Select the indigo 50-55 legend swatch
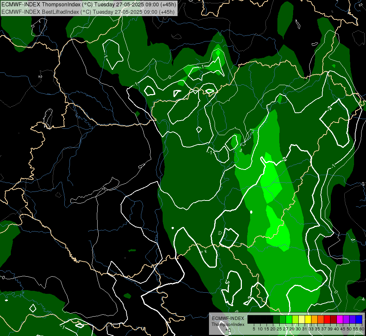The width and height of the screenshot is (366, 336). (x=353, y=320)
